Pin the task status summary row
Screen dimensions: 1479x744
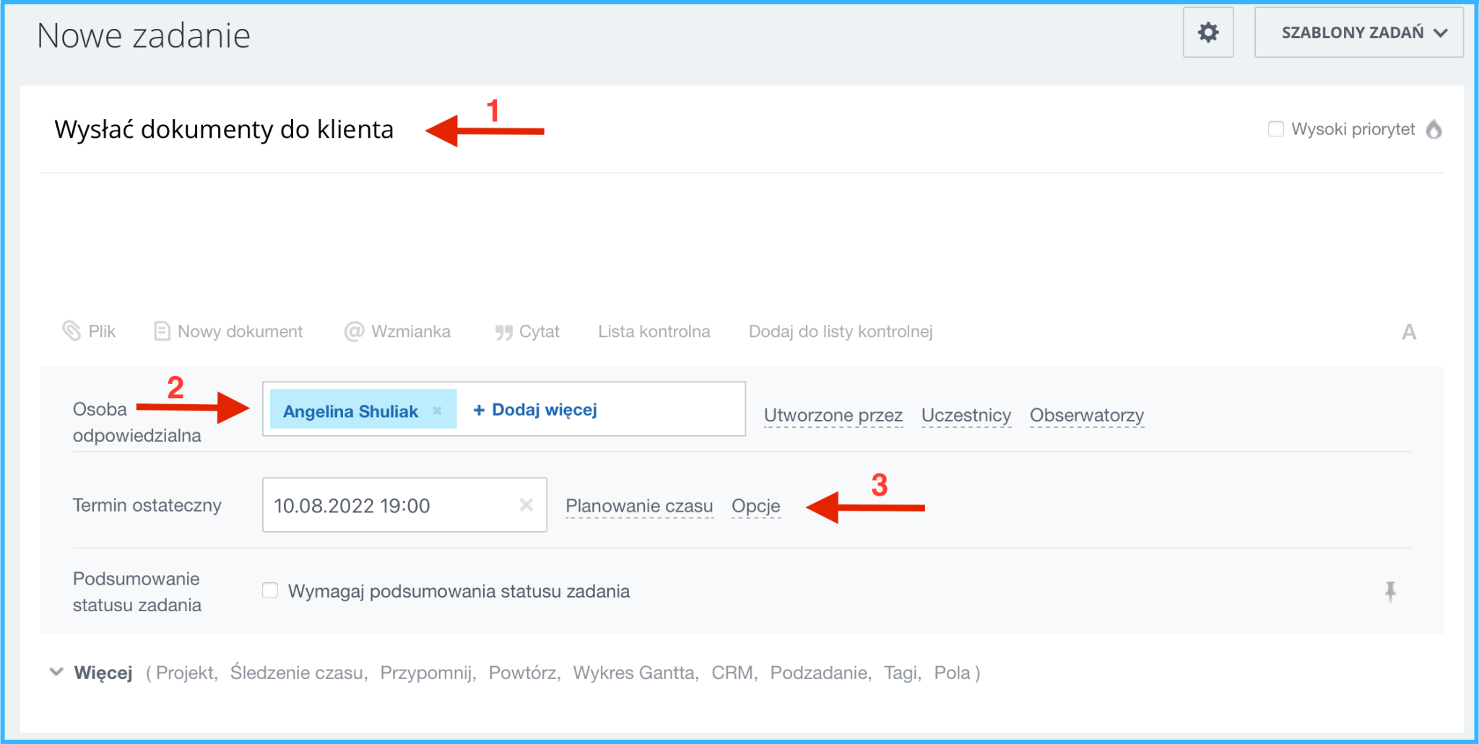point(1390,591)
